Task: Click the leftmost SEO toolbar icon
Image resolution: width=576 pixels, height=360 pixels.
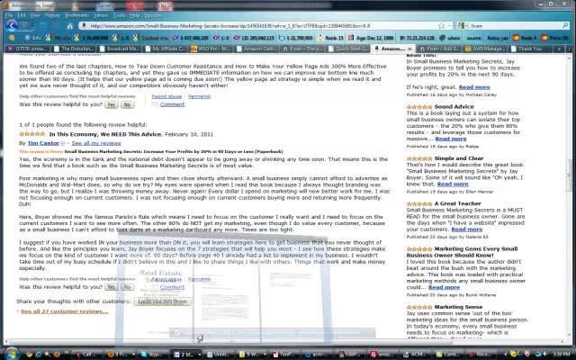Action: click(x=12, y=38)
